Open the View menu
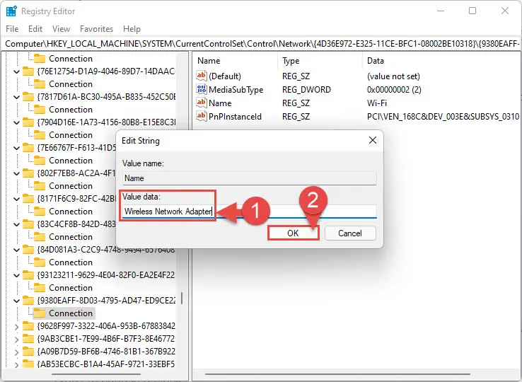 pyautogui.click(x=61, y=29)
